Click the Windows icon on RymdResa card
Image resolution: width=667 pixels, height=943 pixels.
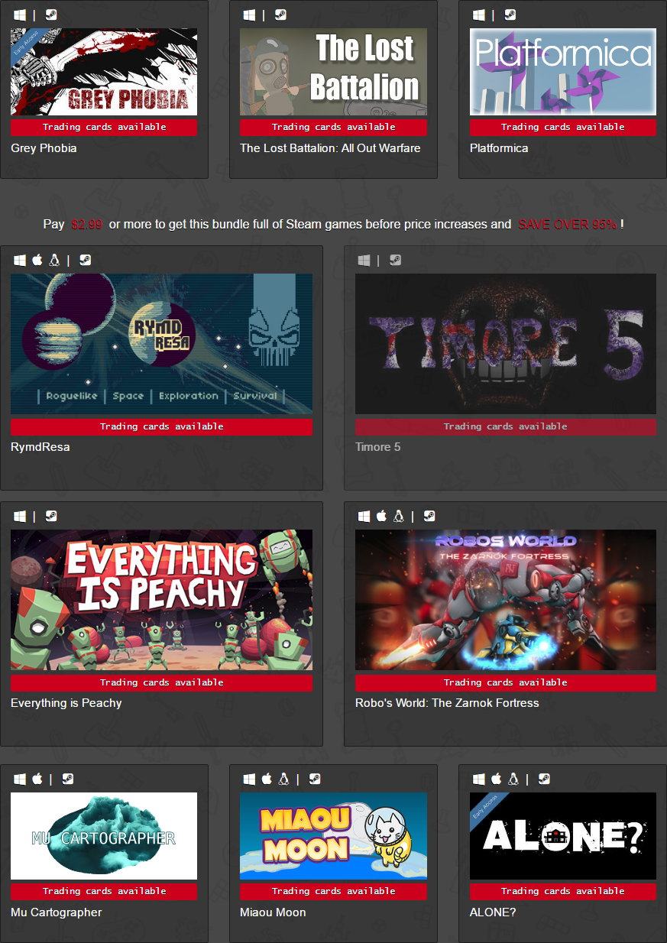(20, 260)
